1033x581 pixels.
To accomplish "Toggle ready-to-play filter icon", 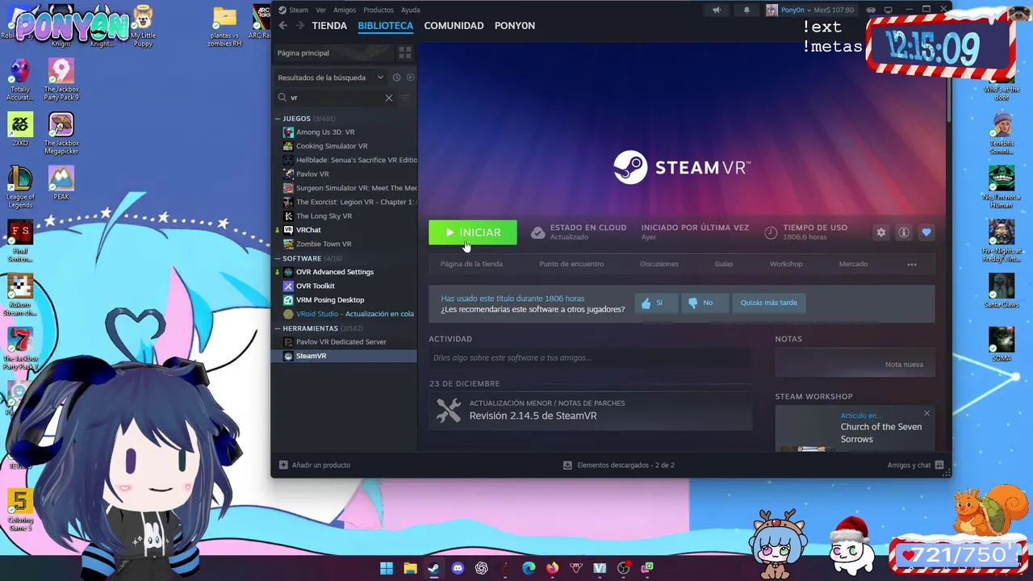I will point(410,77).
